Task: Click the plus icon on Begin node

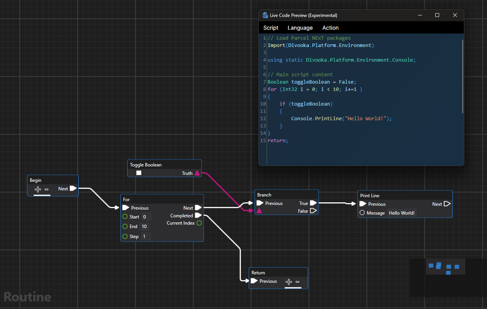Action: coord(38,189)
